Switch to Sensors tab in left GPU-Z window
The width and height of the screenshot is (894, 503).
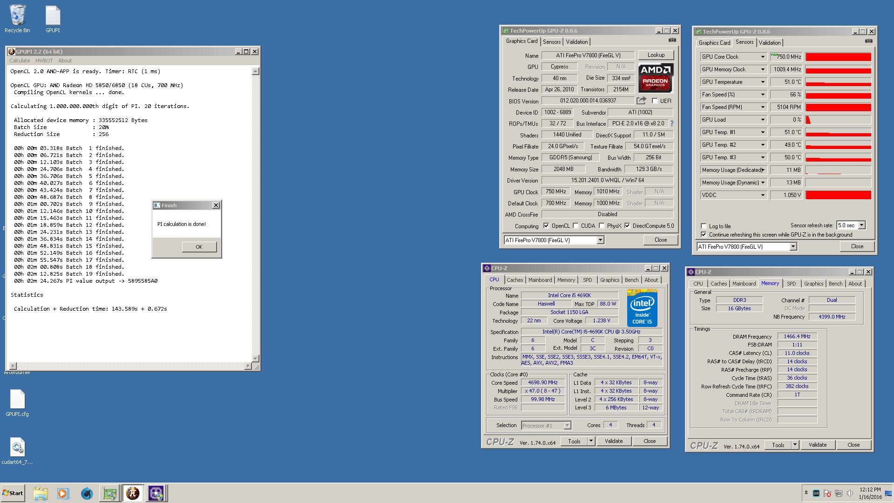click(552, 42)
